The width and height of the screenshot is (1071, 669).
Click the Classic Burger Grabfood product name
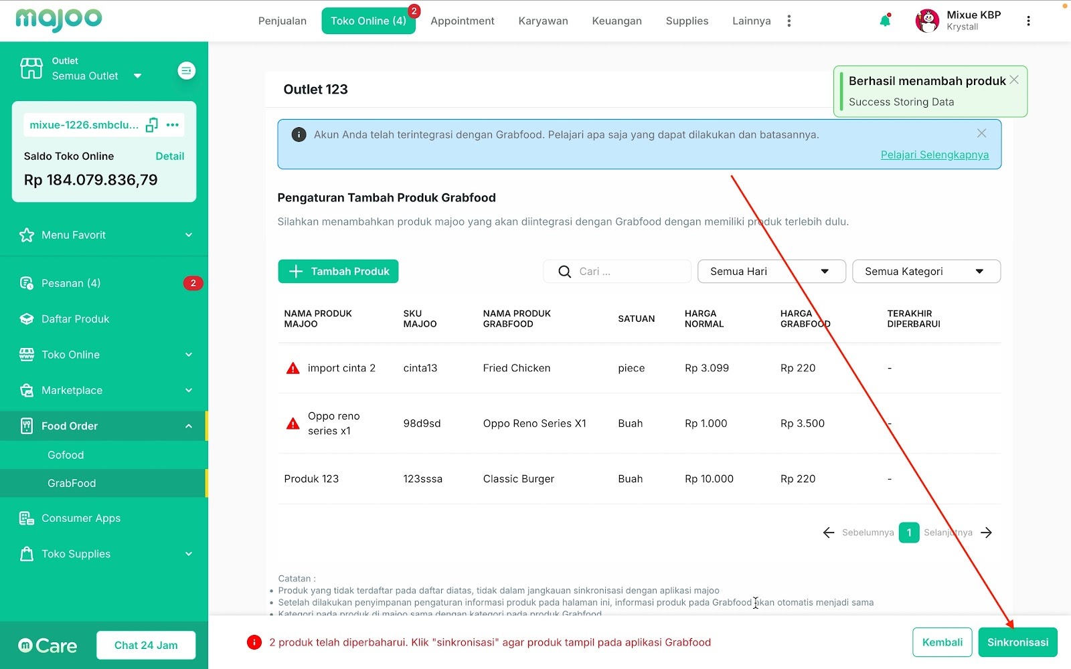click(x=519, y=479)
